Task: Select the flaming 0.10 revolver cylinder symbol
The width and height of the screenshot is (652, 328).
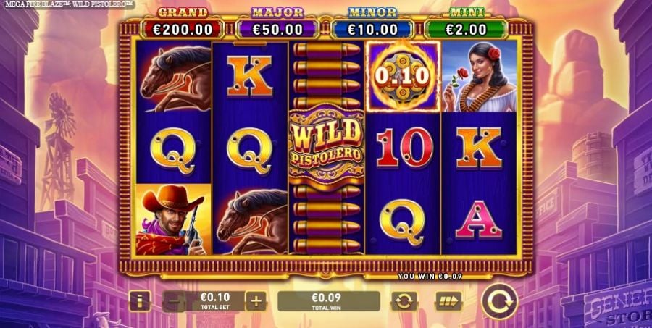Action: click(402, 76)
